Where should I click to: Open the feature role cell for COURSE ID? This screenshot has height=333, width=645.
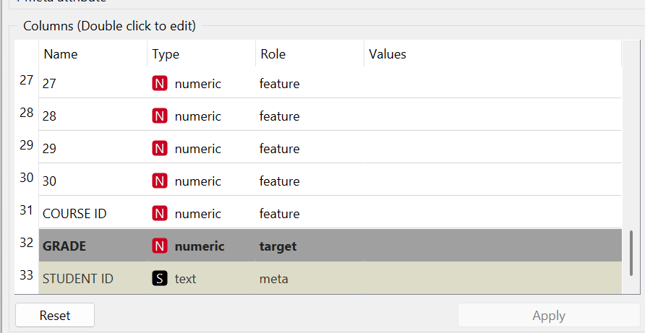[309, 213]
